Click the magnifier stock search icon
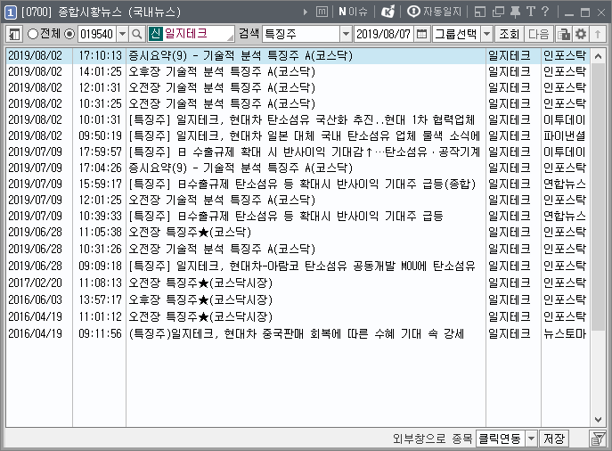612x451 pixels. 136,35
